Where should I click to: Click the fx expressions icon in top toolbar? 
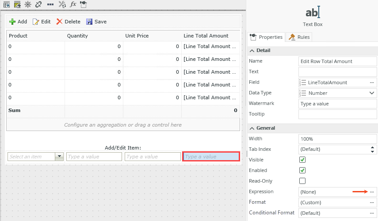tap(73, 4)
